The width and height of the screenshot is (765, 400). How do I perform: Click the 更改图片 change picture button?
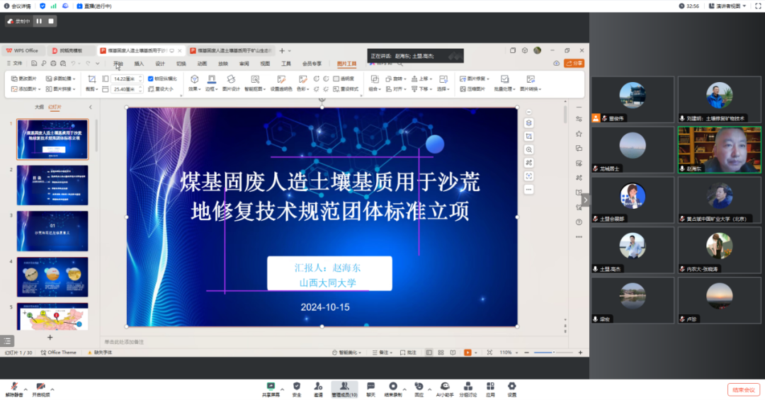coord(24,79)
